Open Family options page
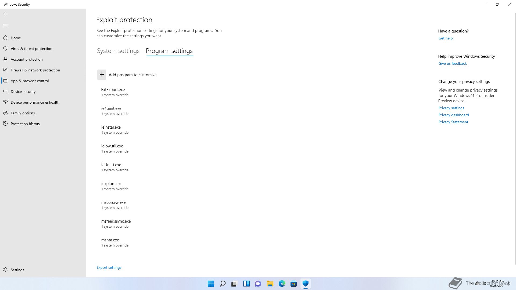516x290 pixels. [x=43, y=113]
